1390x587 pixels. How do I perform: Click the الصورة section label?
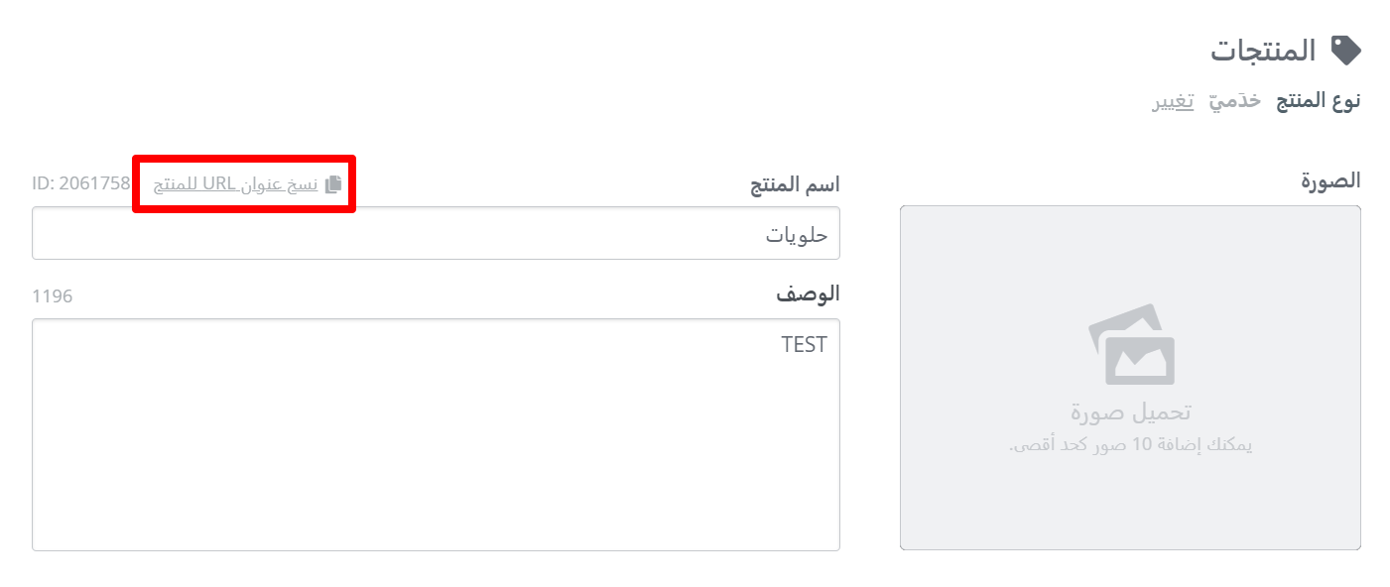click(x=1330, y=180)
